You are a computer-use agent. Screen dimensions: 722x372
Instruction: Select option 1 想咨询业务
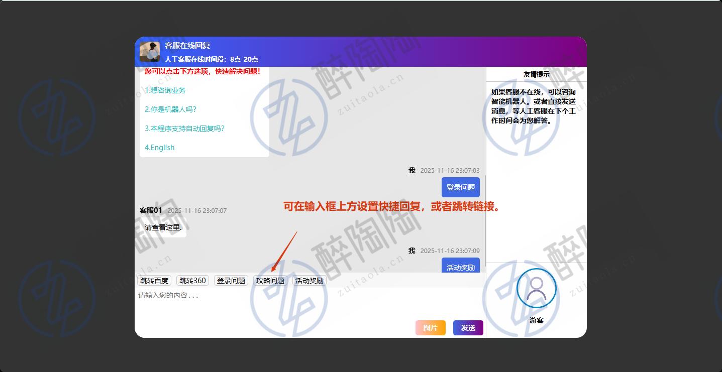[x=165, y=90]
